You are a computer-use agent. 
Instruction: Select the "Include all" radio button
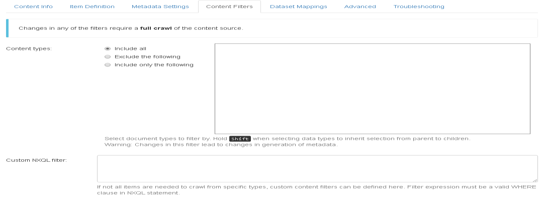pyautogui.click(x=108, y=49)
